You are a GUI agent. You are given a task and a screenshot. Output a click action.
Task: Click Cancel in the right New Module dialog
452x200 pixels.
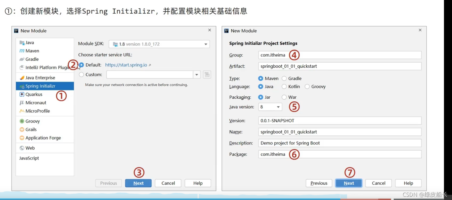point(379,183)
